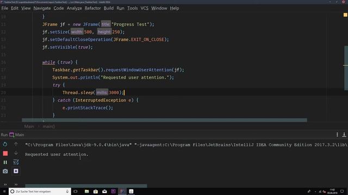Open the Run panel options menu
The width and height of the screenshot is (348, 195).
pos(337,134)
